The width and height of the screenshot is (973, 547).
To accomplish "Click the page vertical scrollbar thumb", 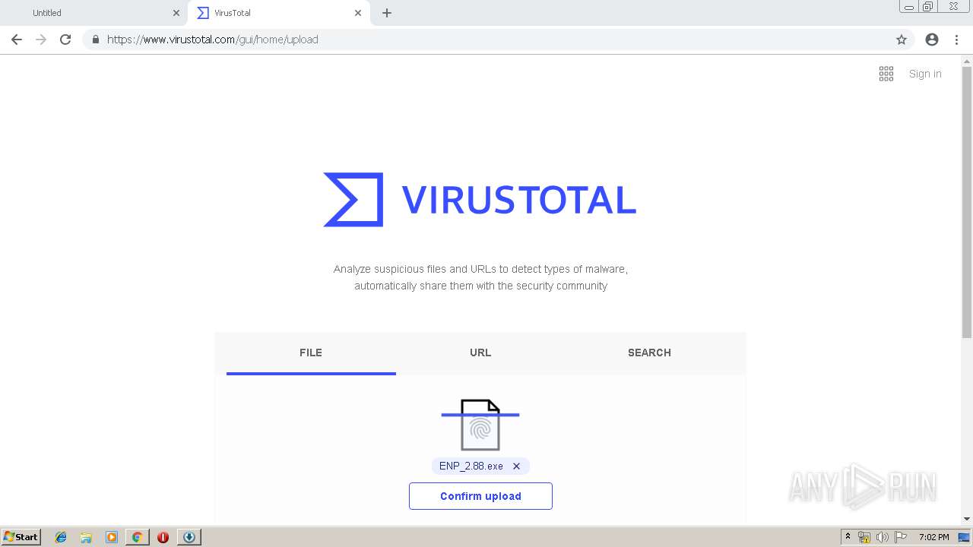I will pyautogui.click(x=967, y=201).
